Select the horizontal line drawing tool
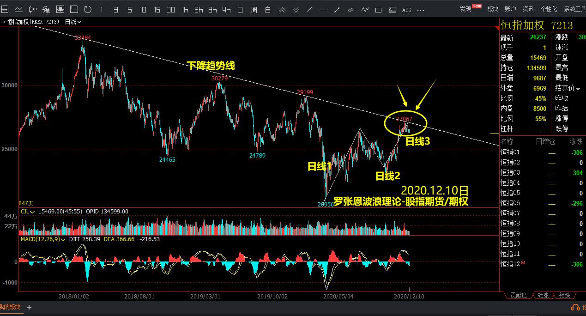 coord(323,9)
